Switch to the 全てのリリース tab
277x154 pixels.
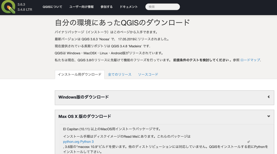(x=120, y=75)
